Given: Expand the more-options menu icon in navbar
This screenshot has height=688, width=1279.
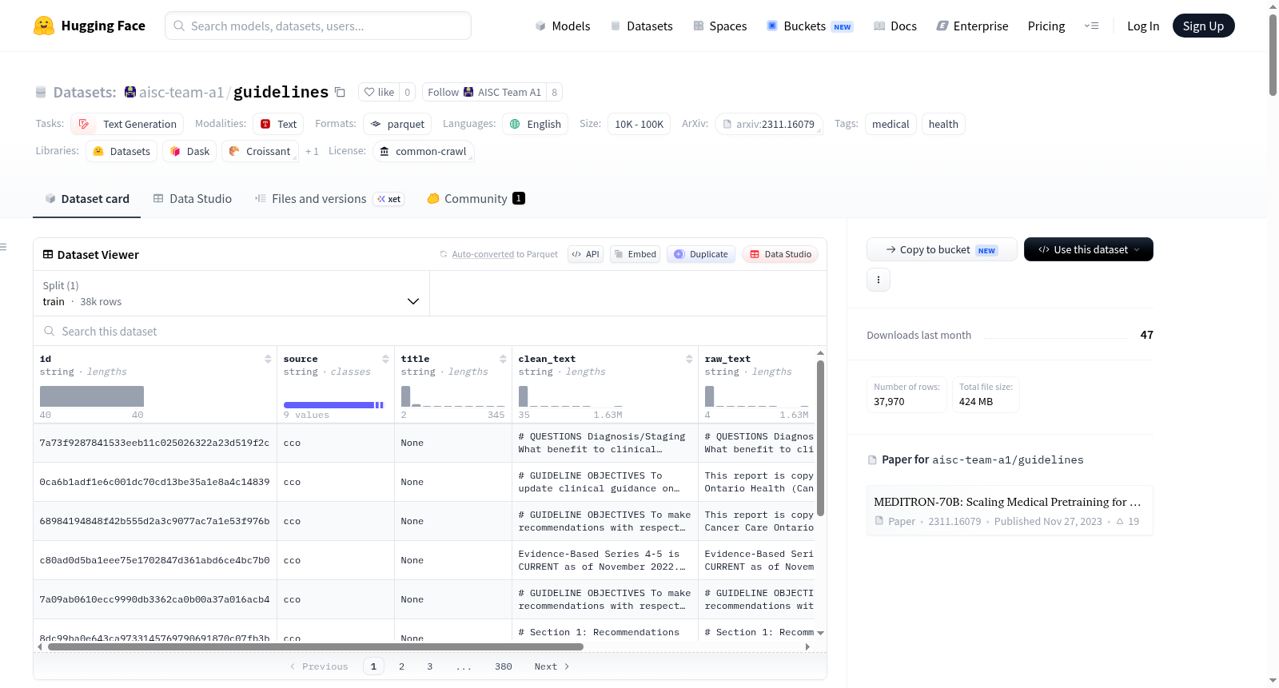Looking at the screenshot, I should 1091,26.
